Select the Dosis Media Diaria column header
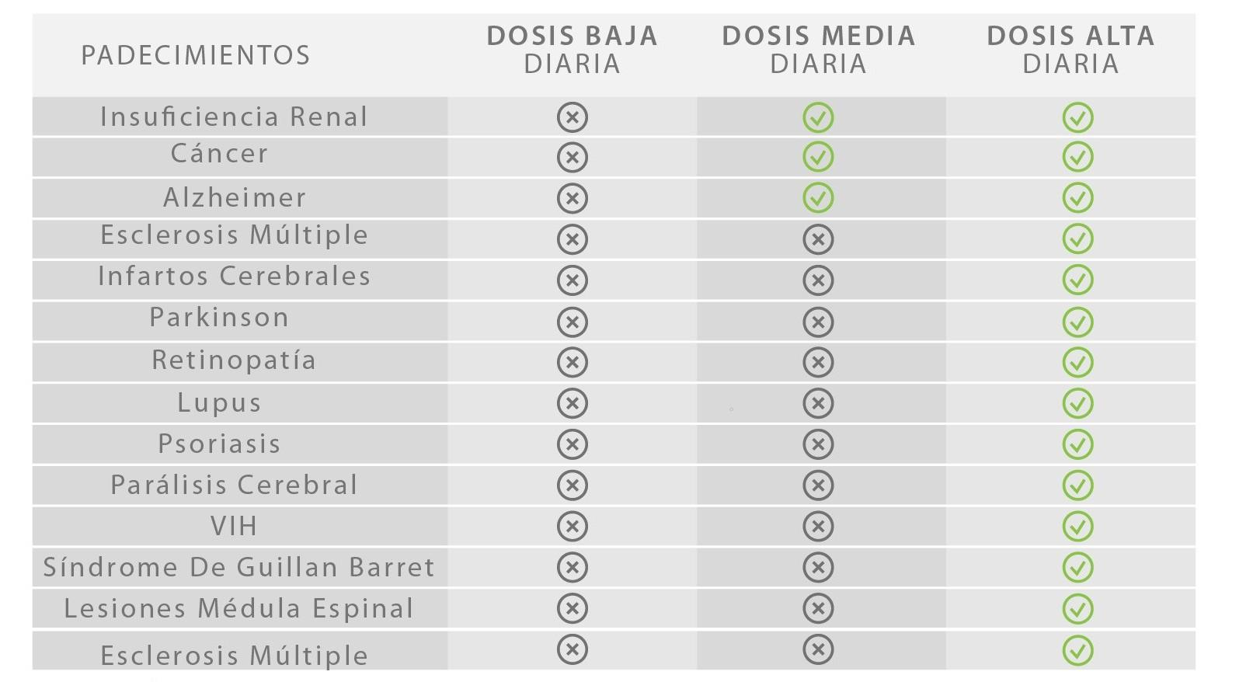The width and height of the screenshot is (1253, 682). [x=818, y=50]
